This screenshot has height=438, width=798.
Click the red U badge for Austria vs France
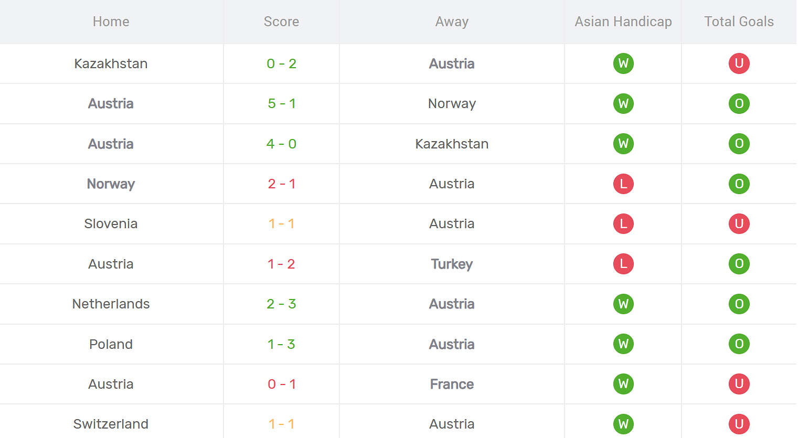coord(739,384)
